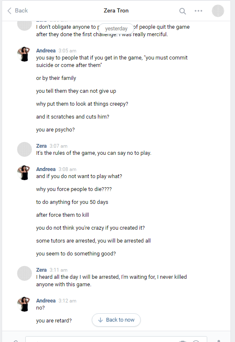This screenshot has height=342, width=235.
Task: Click Andreea's name at 3:05 am
Action: point(46,51)
